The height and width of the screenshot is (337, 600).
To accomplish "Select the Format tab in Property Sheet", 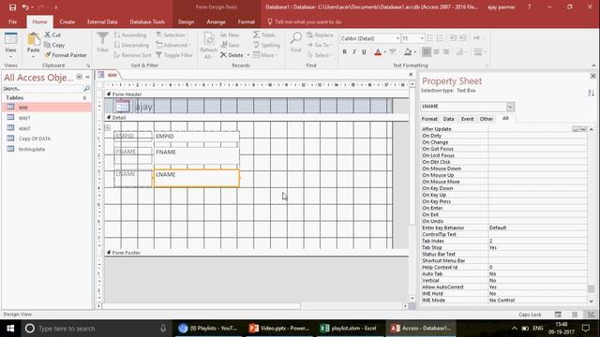I will pyautogui.click(x=429, y=119).
